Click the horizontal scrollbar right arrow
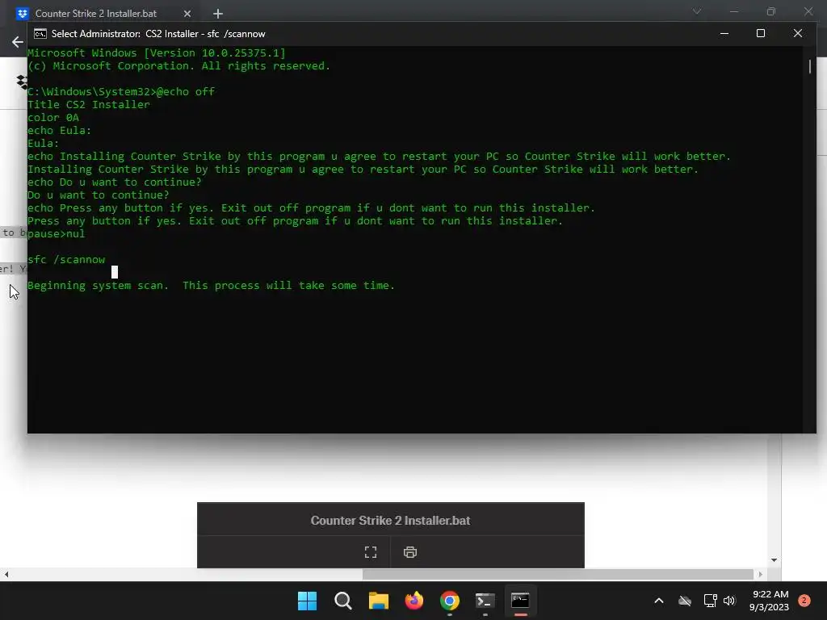Image resolution: width=827 pixels, height=620 pixels. point(760,574)
